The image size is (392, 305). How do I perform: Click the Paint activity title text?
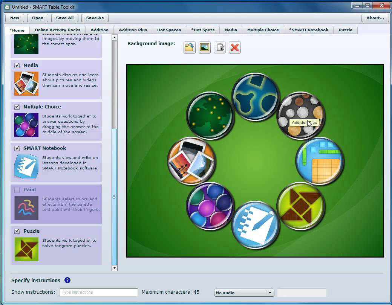(30, 190)
